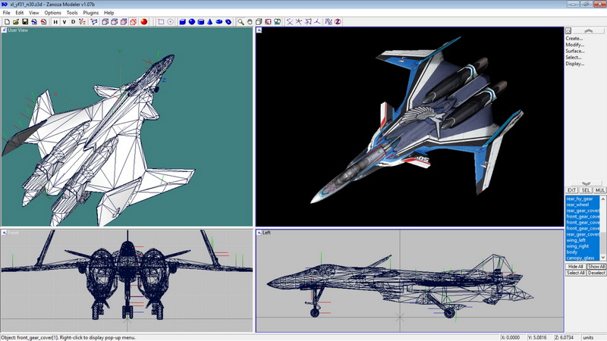Image resolution: width=607 pixels, height=341 pixels.
Task: Click the Select All button
Action: point(576,273)
